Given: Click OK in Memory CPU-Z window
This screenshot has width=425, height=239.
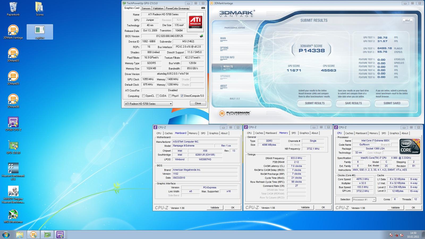Looking at the screenshot, I should click(x=323, y=207).
